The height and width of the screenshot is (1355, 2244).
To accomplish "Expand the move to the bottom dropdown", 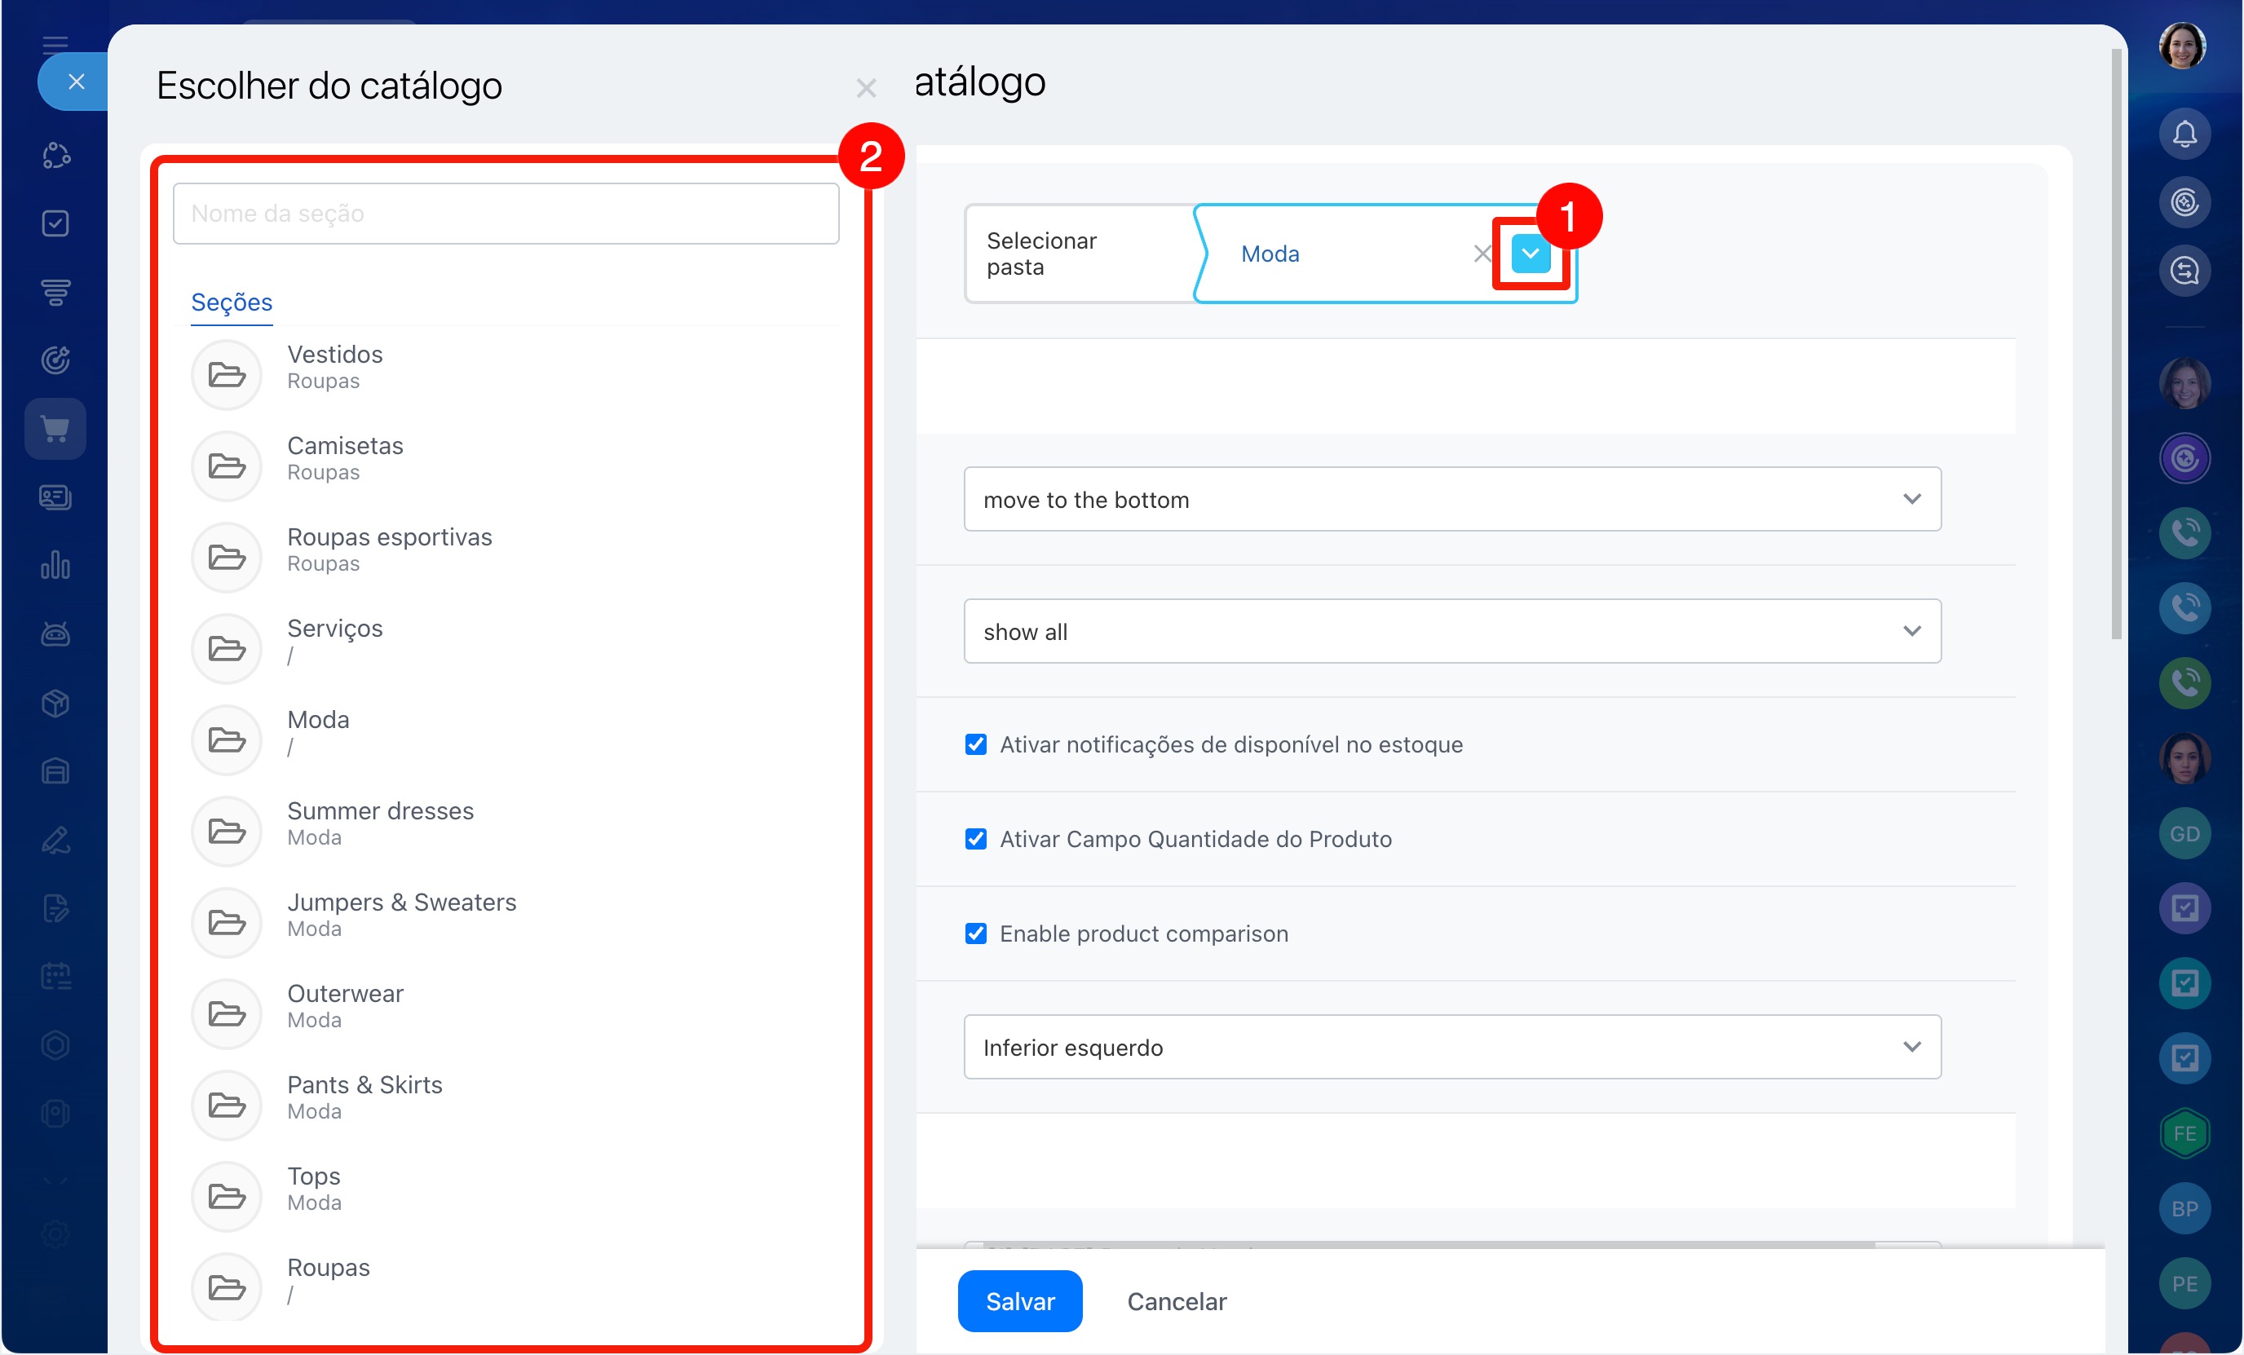I will [x=1451, y=499].
